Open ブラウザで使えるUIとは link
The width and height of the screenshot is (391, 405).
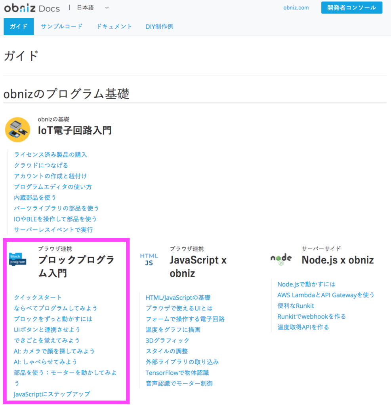tap(179, 308)
